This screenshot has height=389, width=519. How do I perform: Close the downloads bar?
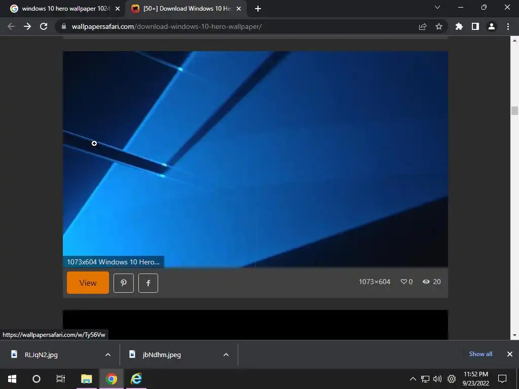[x=510, y=354]
